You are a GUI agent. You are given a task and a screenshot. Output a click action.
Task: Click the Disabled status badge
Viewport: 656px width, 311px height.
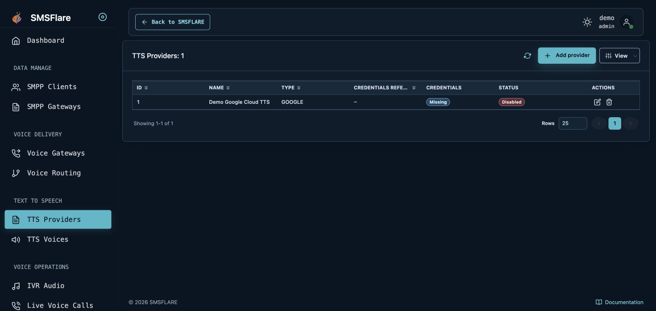[x=511, y=102]
